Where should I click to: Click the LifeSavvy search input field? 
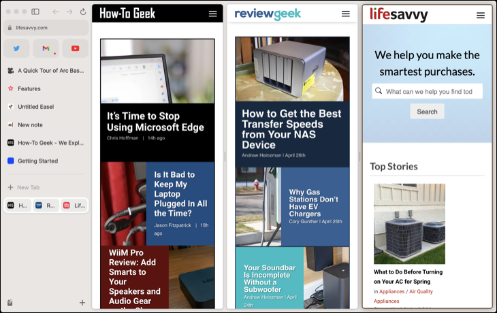(428, 91)
